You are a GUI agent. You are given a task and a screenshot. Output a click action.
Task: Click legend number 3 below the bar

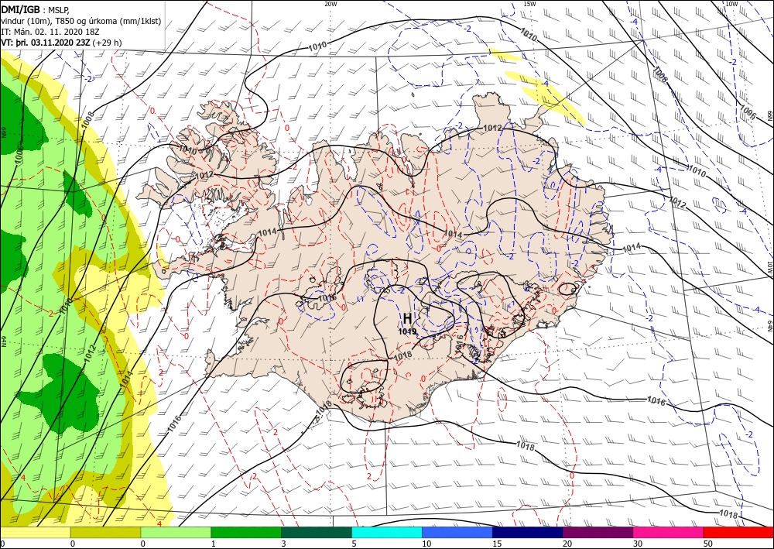pyautogui.click(x=283, y=544)
